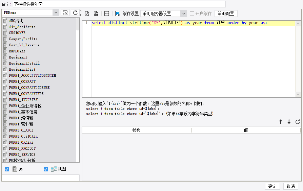Click into the SQL editor line 1

pyautogui.click(x=193, y=23)
